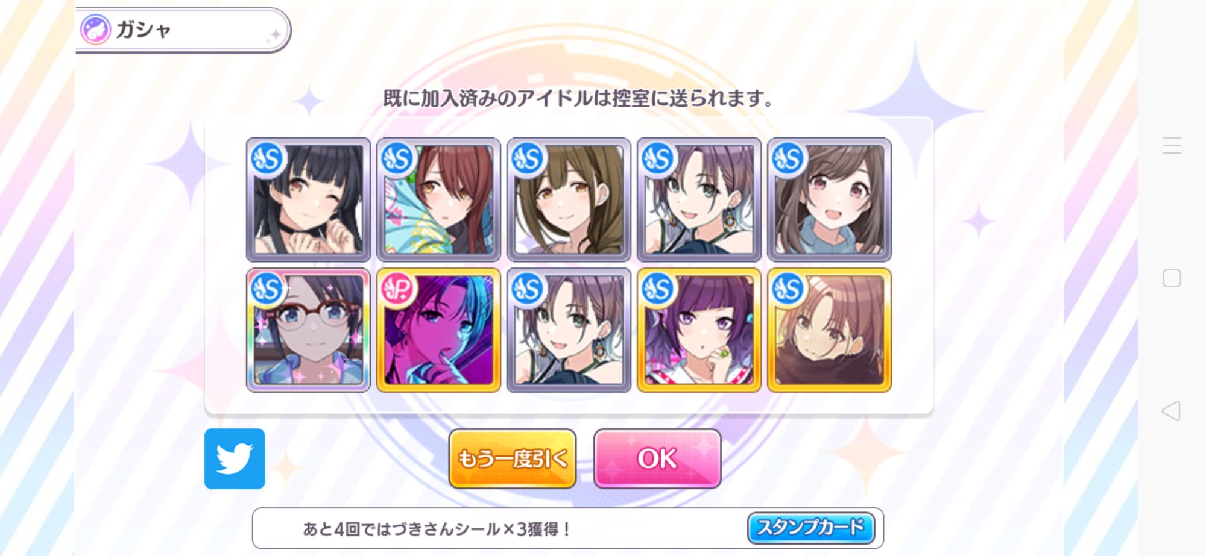The width and height of the screenshot is (1206, 556).
Task: Select the purple twin-tail idol with ring card
Action: click(x=699, y=330)
